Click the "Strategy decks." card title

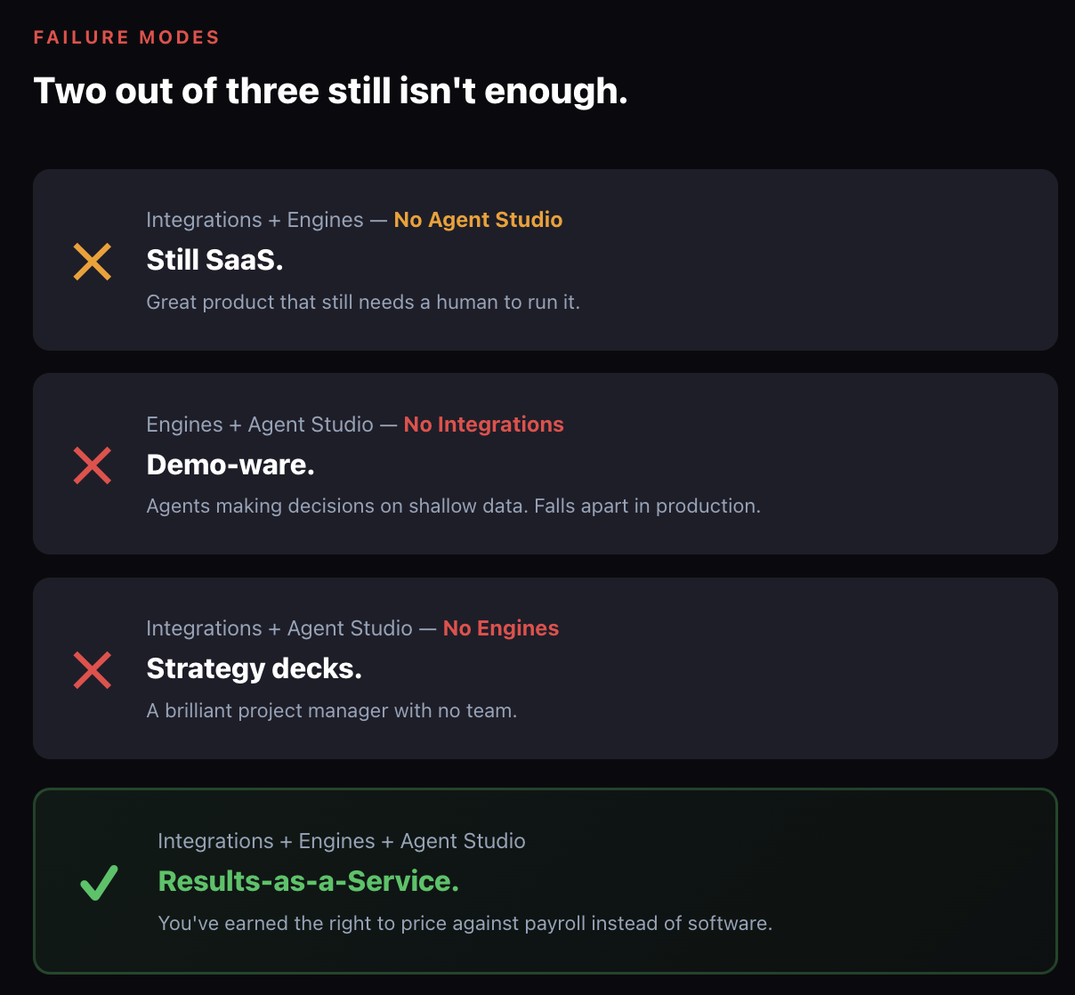(254, 668)
